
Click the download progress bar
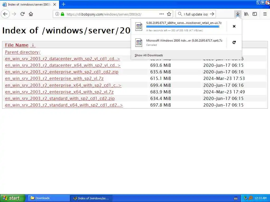[183, 27]
